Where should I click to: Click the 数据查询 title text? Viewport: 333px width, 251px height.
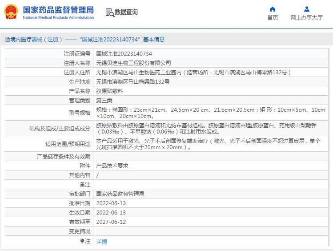(126, 12)
